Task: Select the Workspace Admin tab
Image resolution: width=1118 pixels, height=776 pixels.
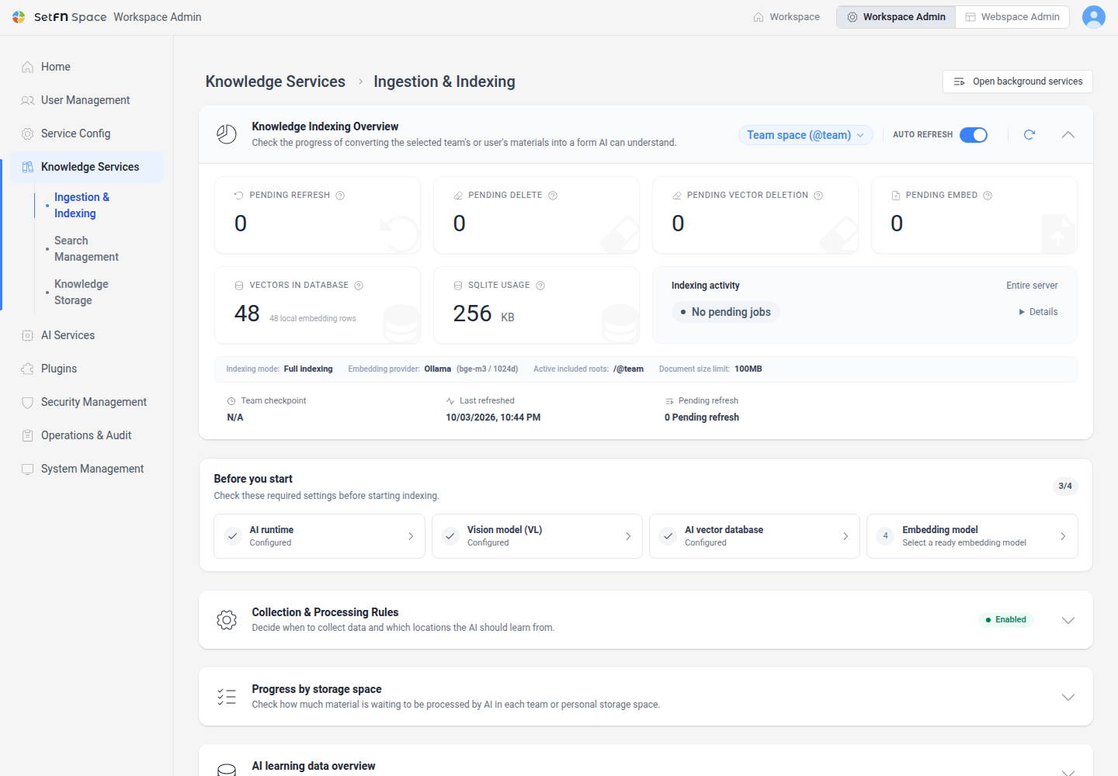Action: (x=896, y=17)
